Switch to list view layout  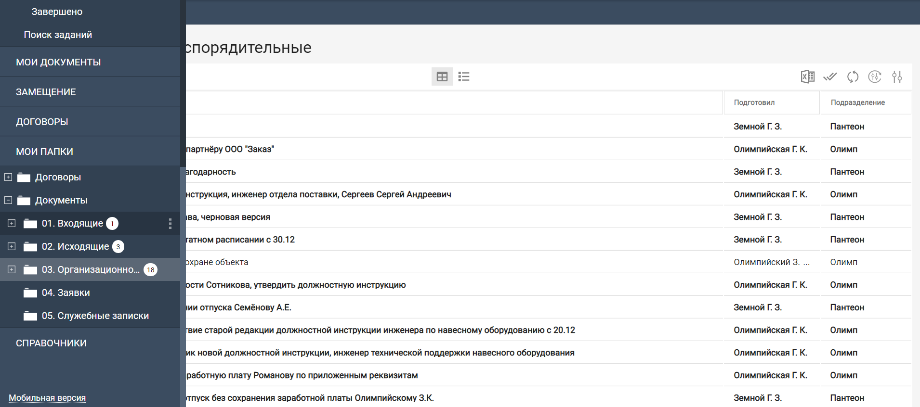click(x=464, y=76)
